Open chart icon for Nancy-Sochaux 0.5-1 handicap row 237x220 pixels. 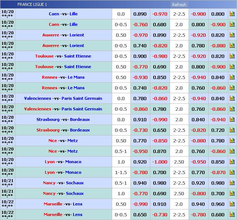232,183
